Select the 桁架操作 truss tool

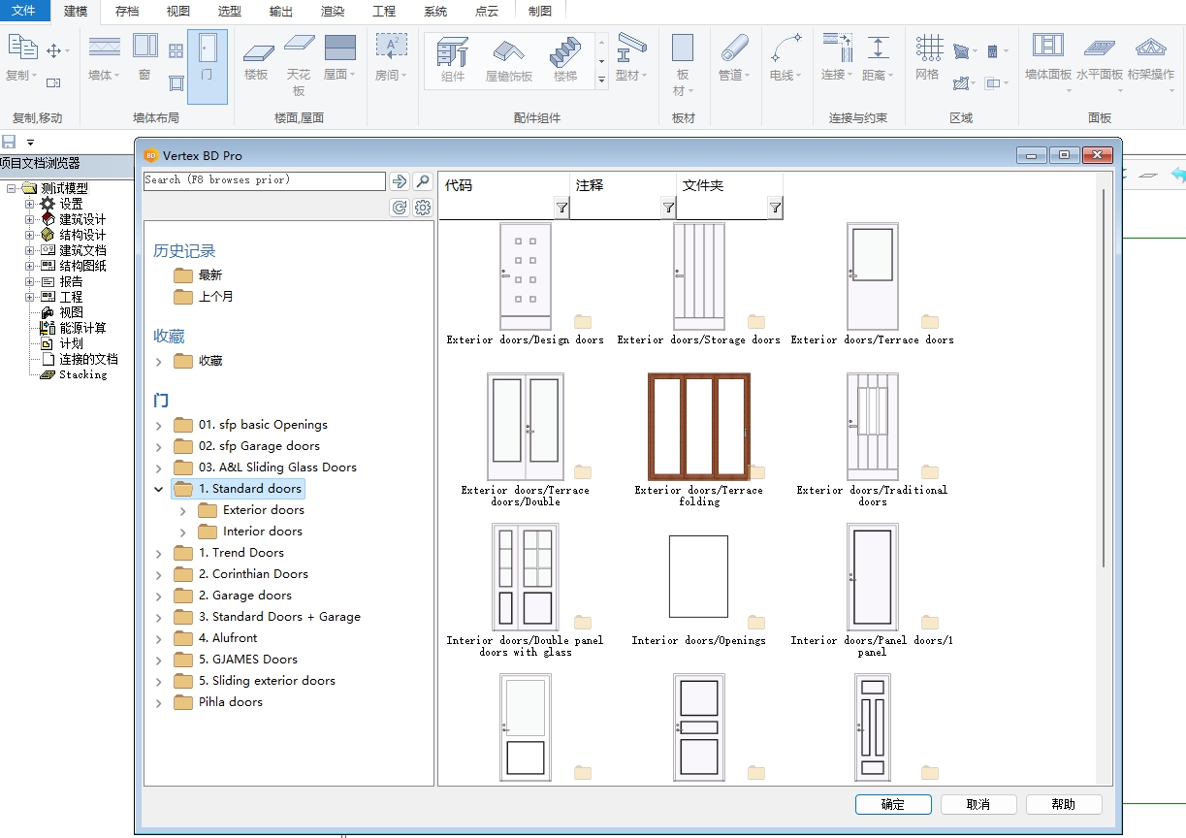(1151, 66)
